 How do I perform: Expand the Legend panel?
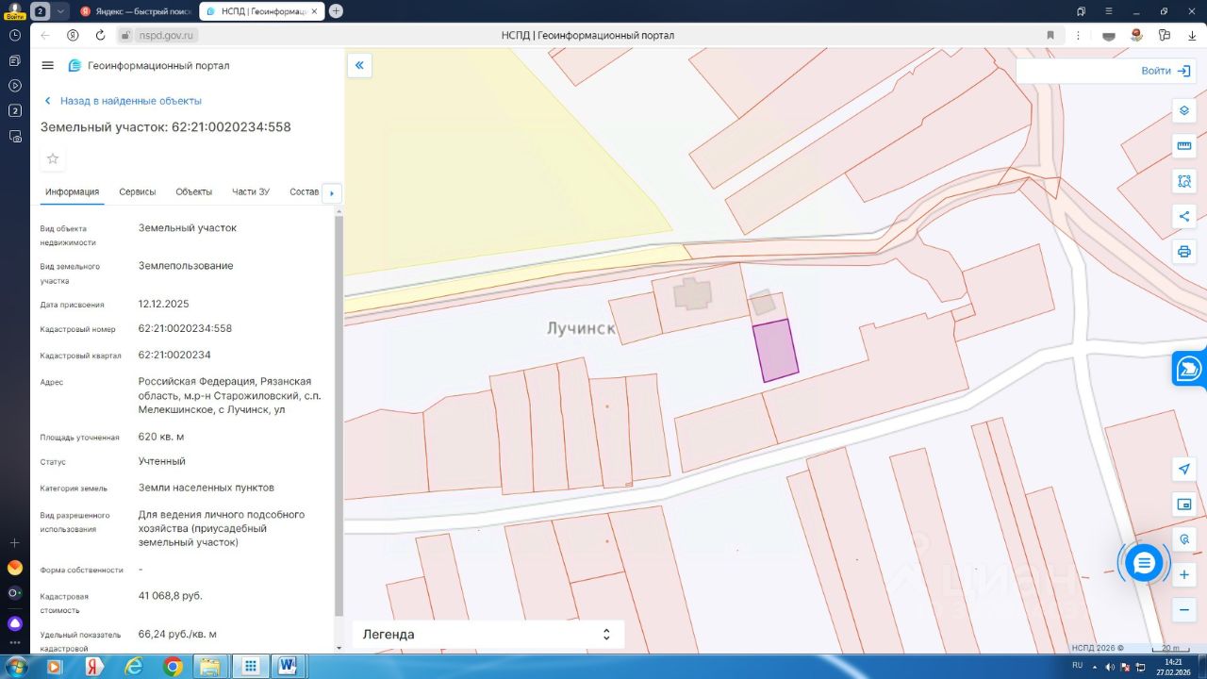point(488,635)
